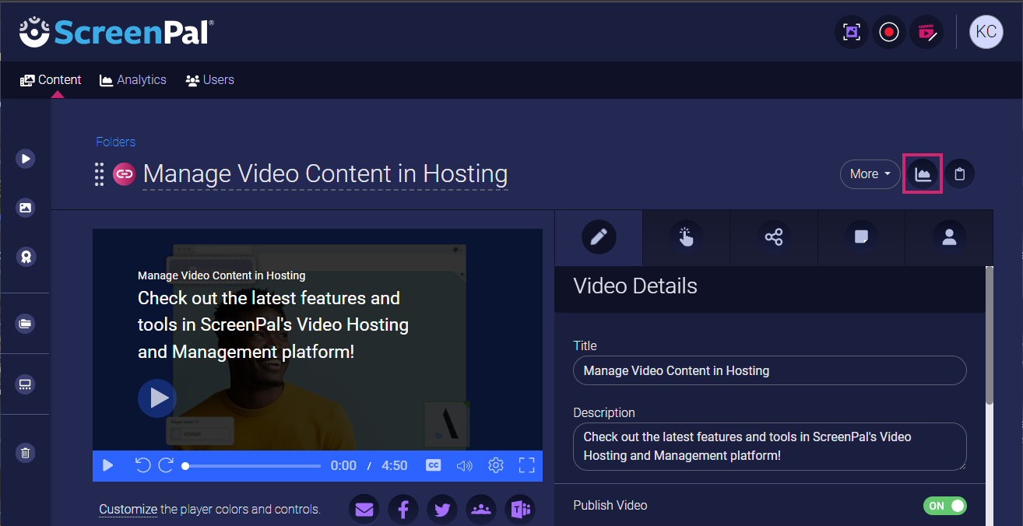Click the Description text area
1023x526 pixels.
[770, 447]
